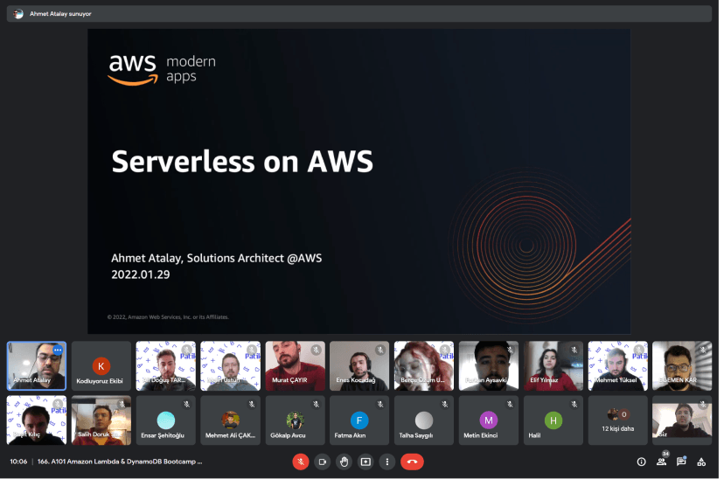Select Murat ÇAYIR's video tile
Image resolution: width=724 pixels, height=479 pixels.
pyautogui.click(x=295, y=365)
